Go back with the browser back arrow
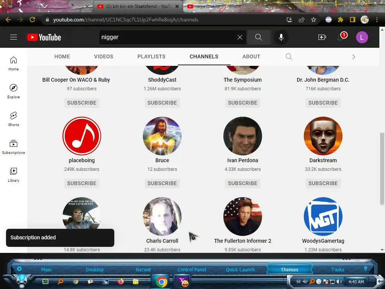 (x=8, y=20)
